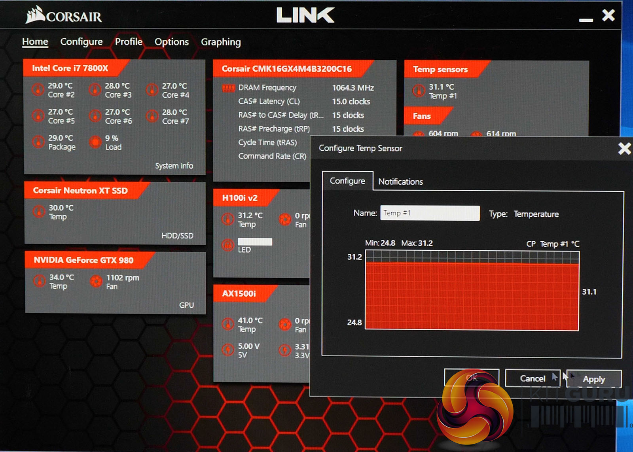Click the Core #2 temperature icon

[38, 90]
